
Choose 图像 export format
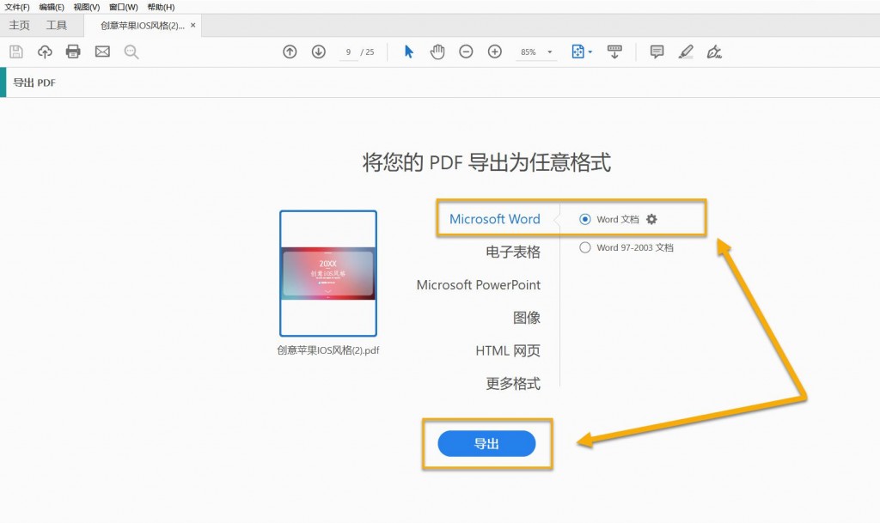point(527,318)
